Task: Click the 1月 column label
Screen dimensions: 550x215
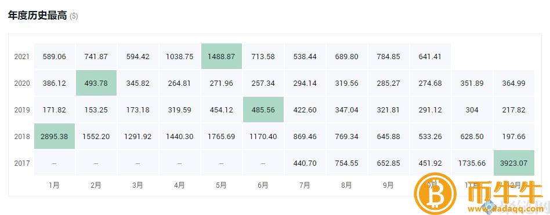Action: 55,185
